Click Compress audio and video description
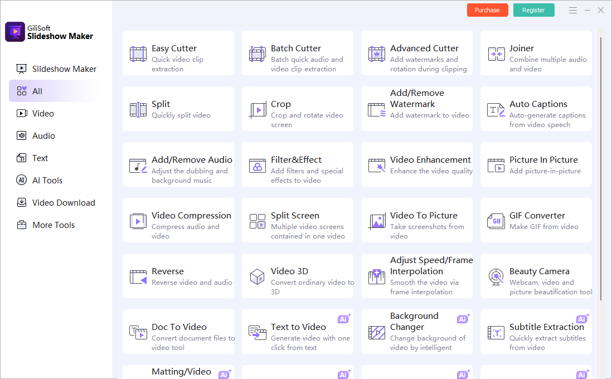 click(186, 231)
